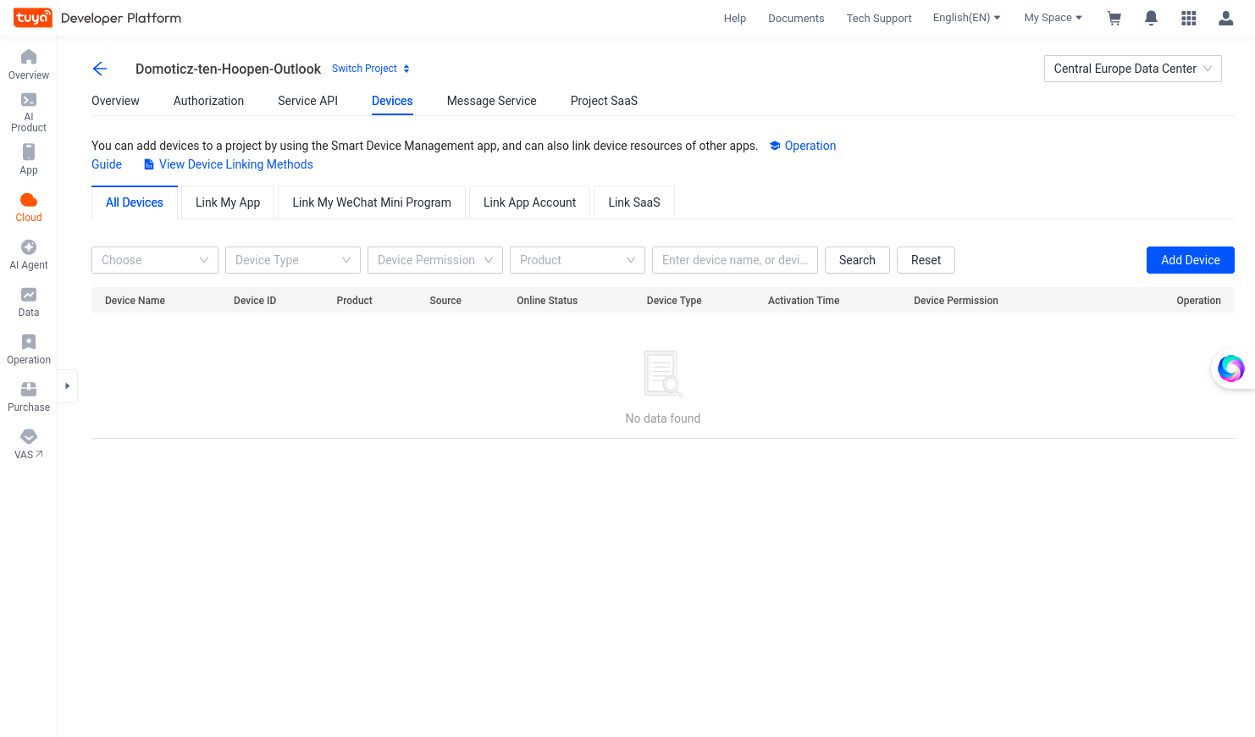Switch to the Link My App tab
The width and height of the screenshot is (1255, 737).
point(228,202)
